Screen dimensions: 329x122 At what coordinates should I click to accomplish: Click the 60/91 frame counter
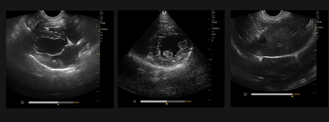coord(76,102)
